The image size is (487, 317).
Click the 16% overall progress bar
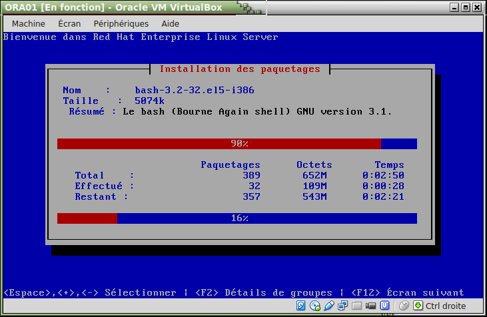pos(237,218)
